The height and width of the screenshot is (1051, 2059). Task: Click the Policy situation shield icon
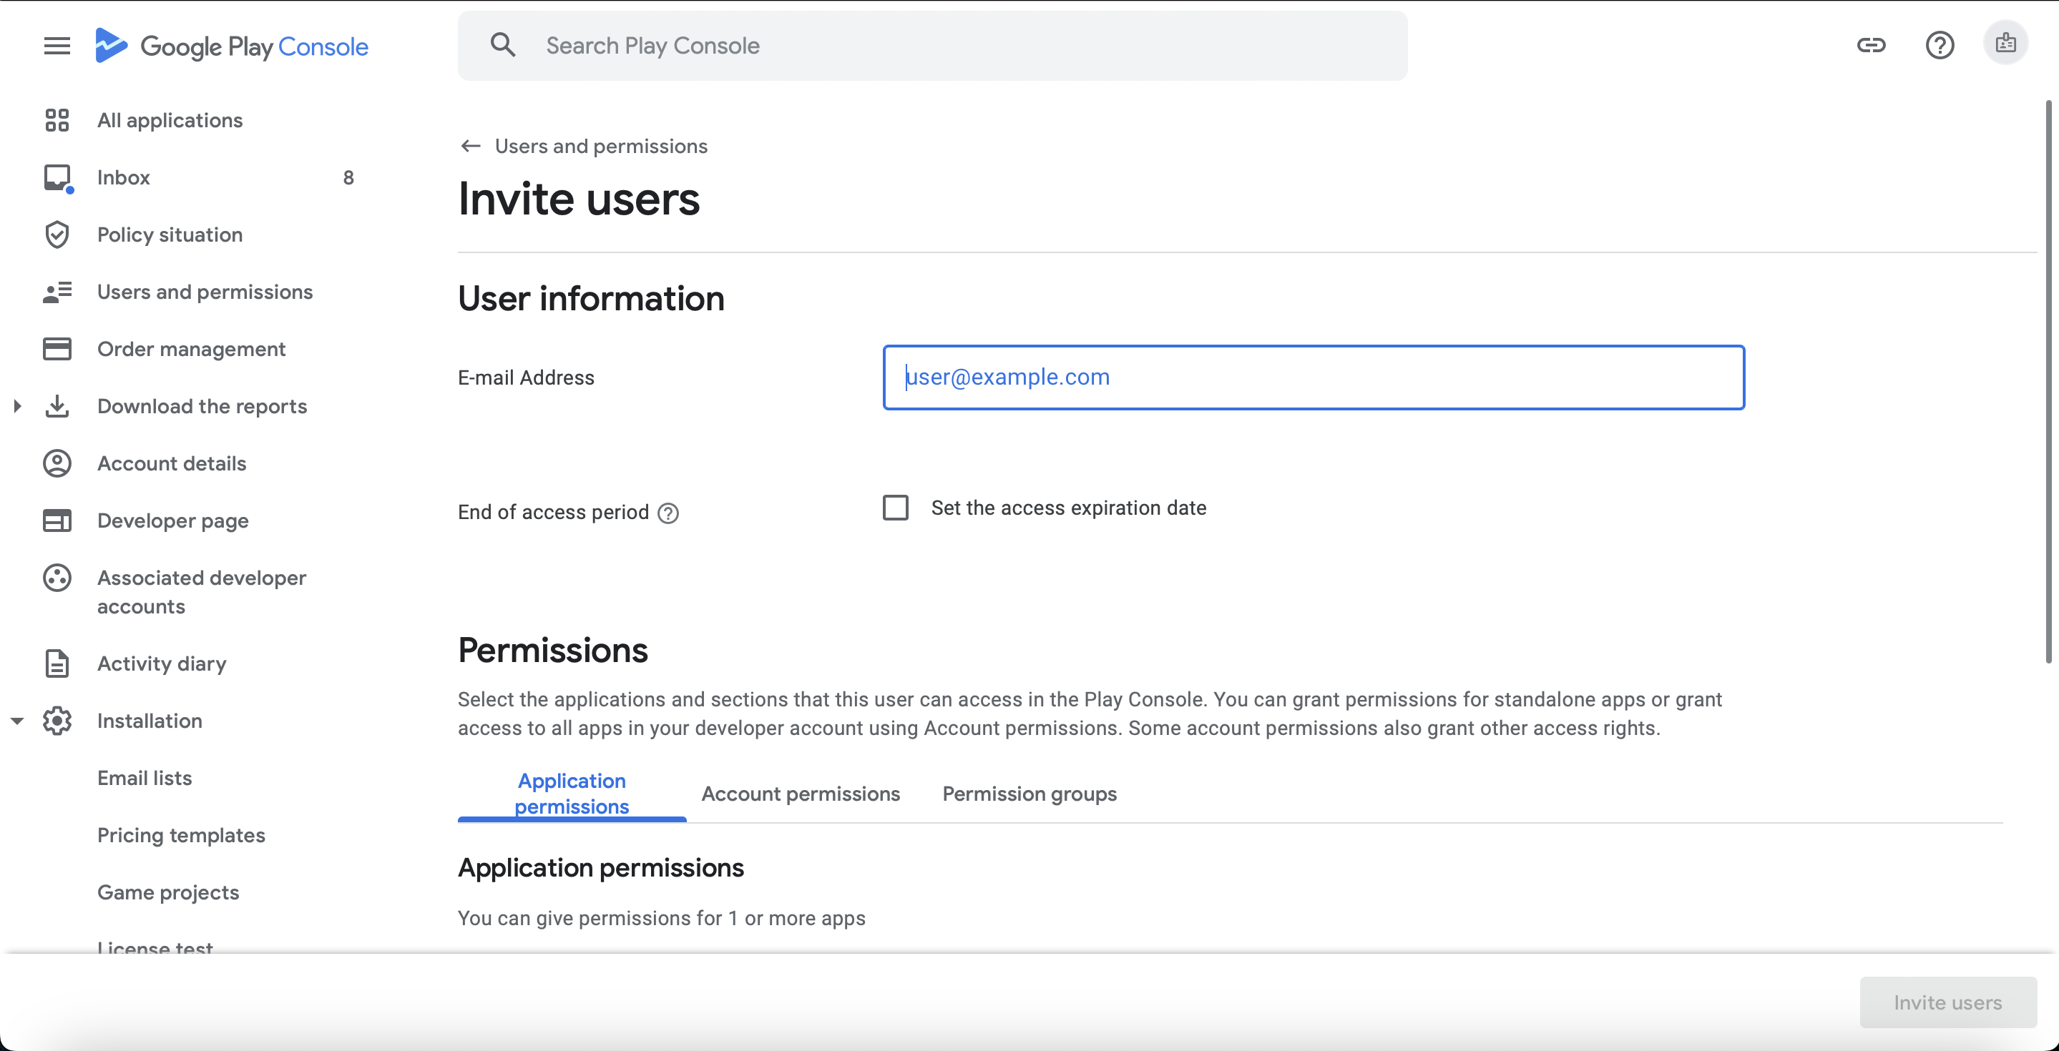pyautogui.click(x=57, y=235)
